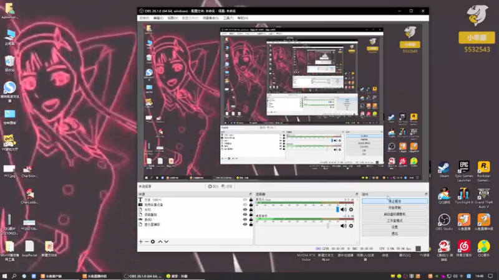Add a new source with the plus icon
Viewport: 499px width, 280px height.
click(141, 241)
